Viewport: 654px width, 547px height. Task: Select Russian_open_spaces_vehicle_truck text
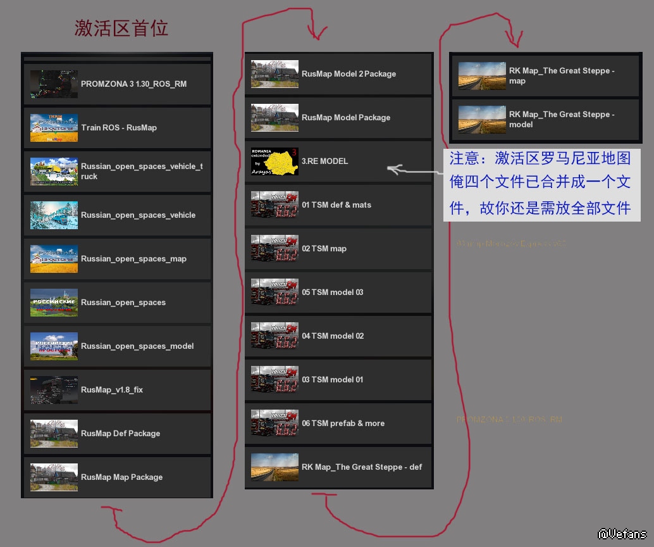point(142,171)
